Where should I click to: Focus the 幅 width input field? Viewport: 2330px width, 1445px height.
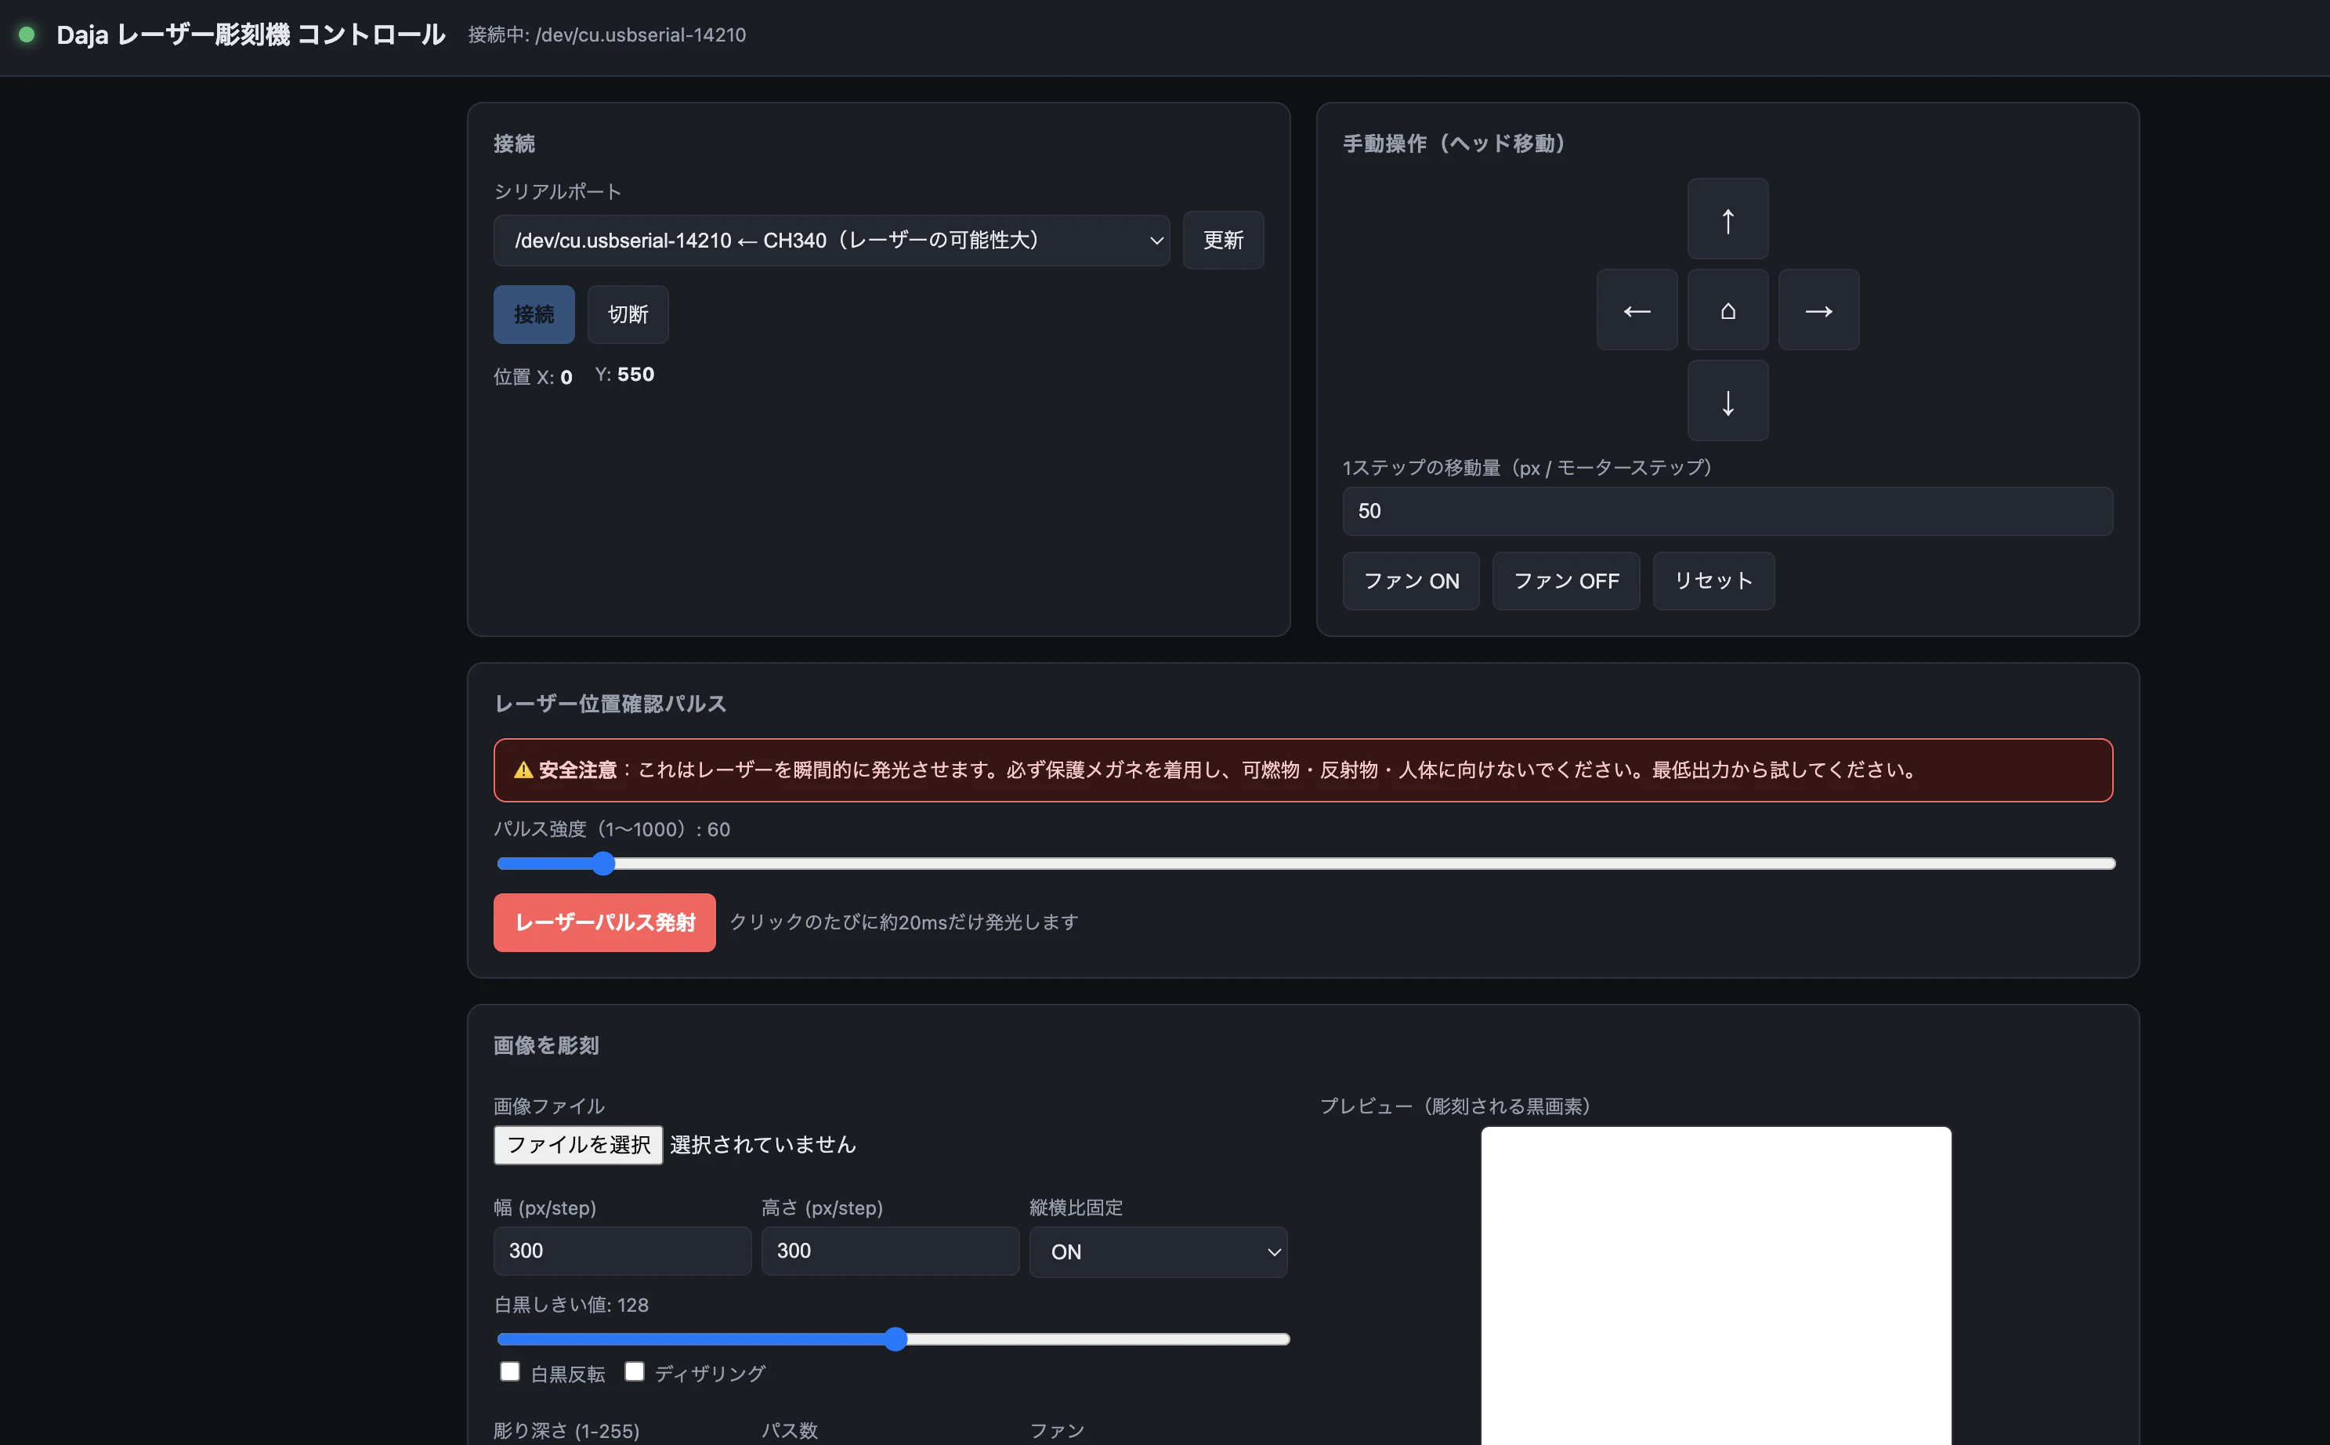622,1251
